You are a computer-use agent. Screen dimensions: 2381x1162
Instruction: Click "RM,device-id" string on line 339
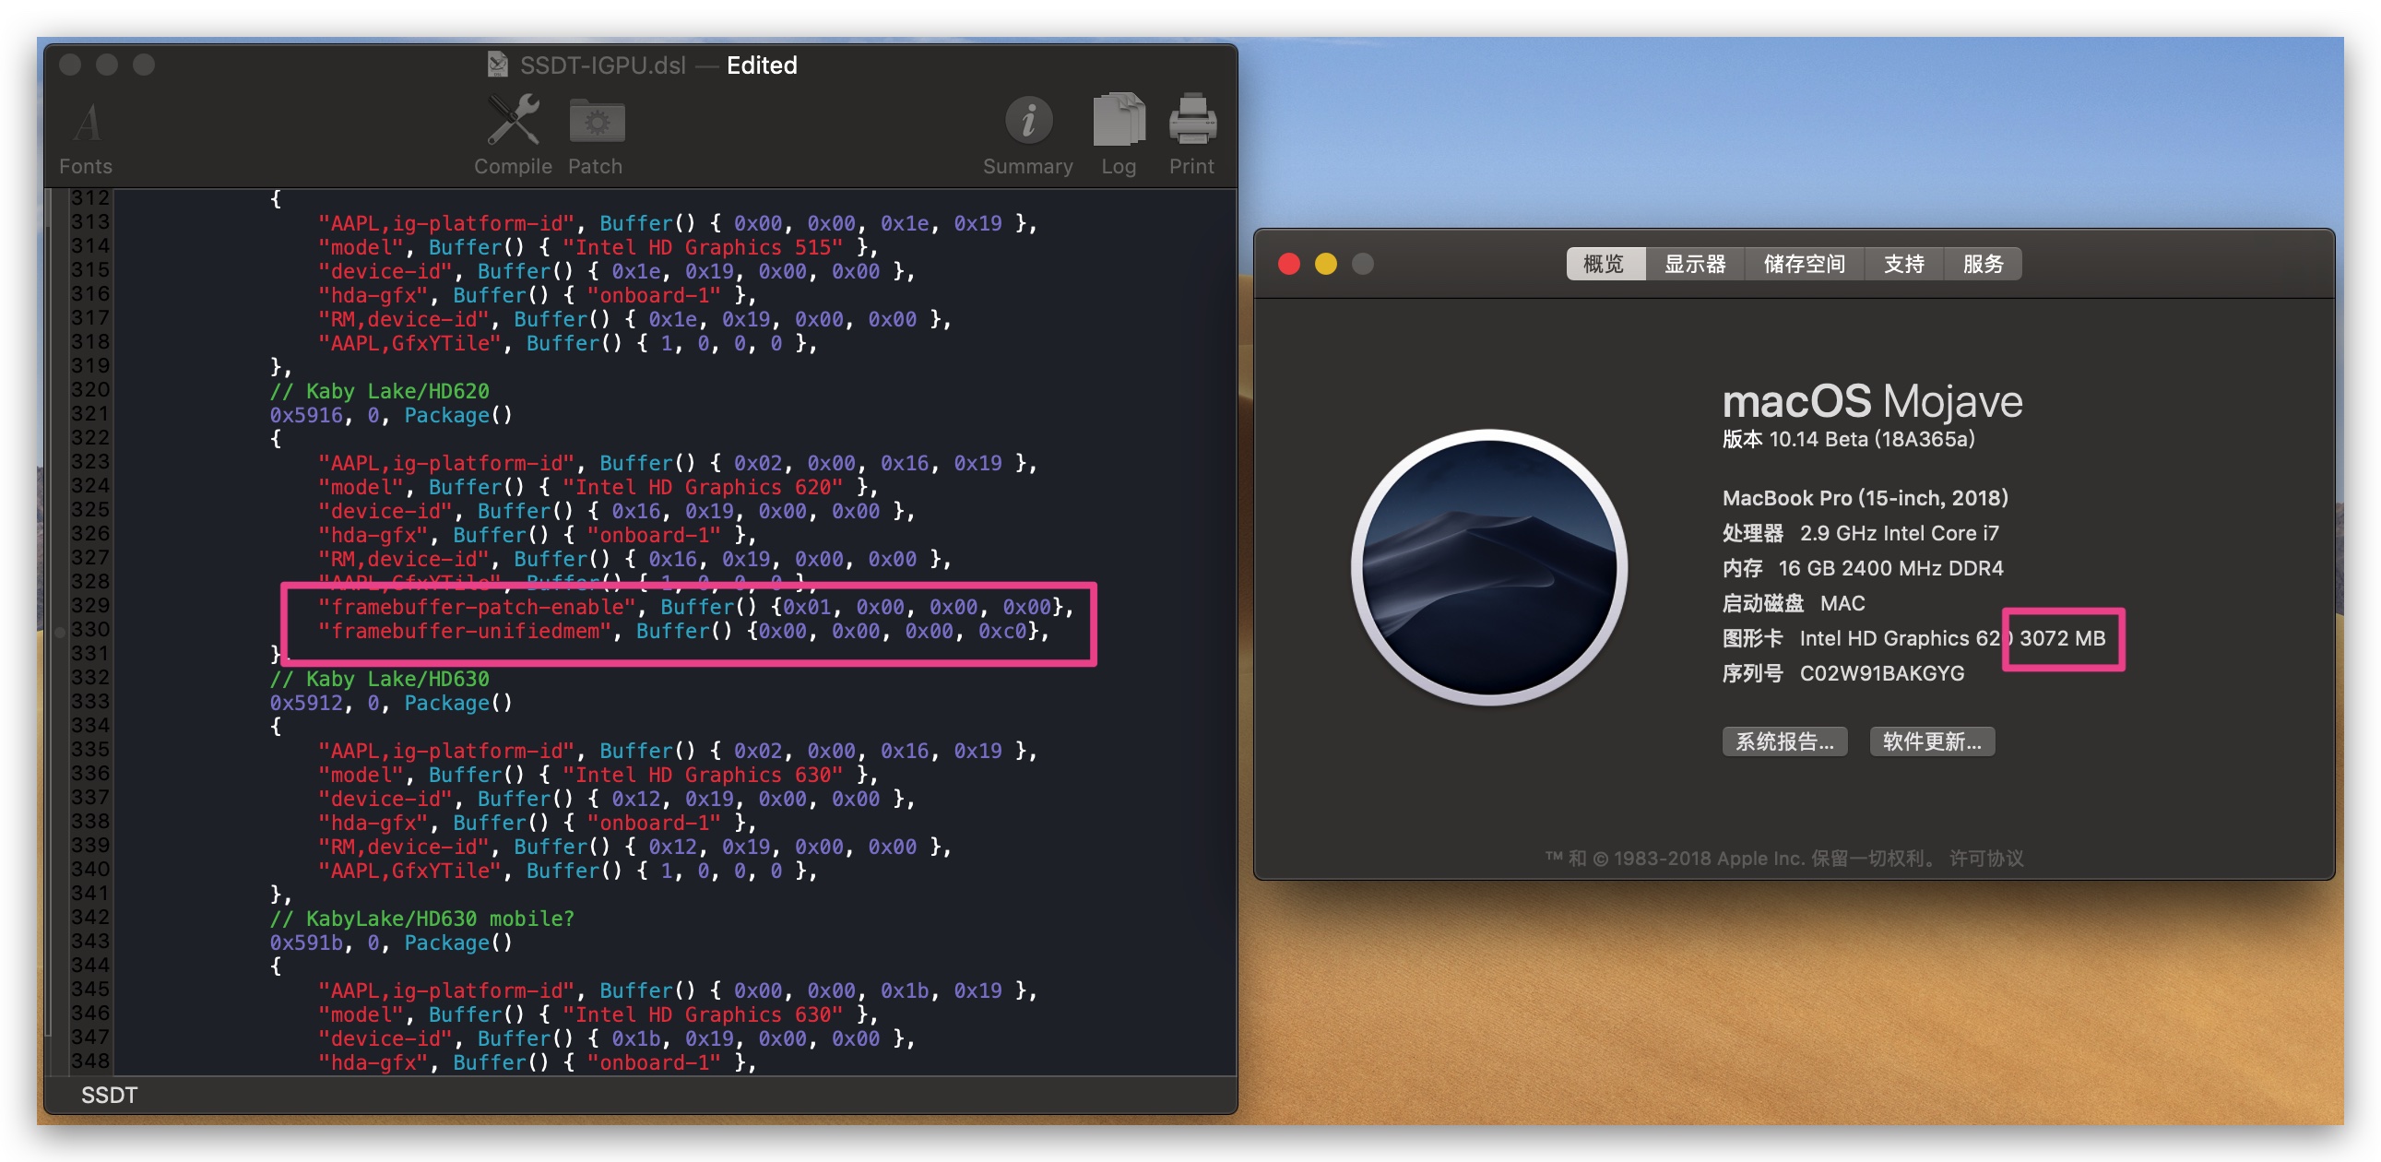click(404, 847)
